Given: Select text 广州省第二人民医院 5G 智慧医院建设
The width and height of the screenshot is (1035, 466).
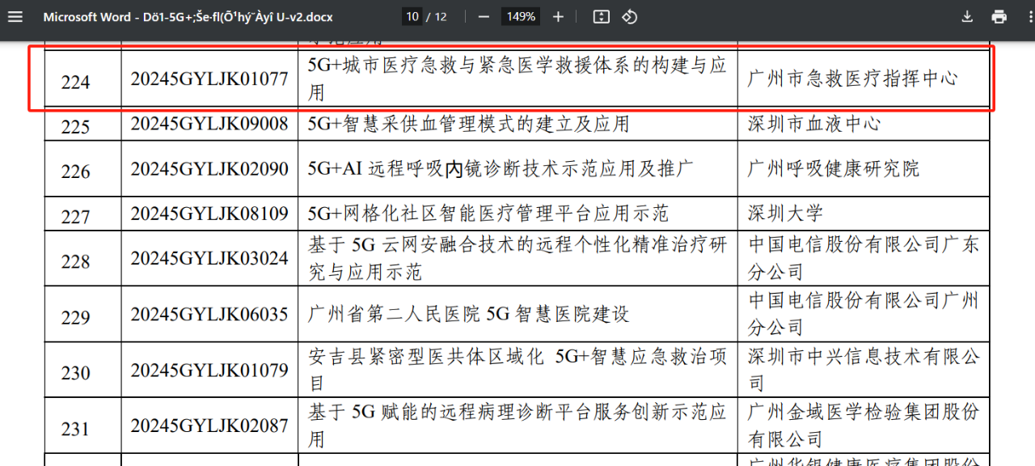Looking at the screenshot, I should (x=469, y=314).
